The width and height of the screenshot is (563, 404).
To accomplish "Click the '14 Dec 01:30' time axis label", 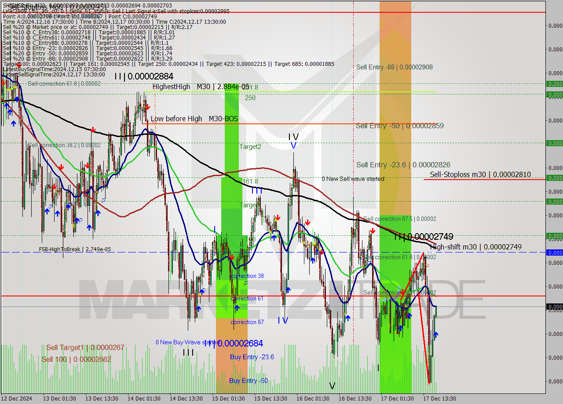I will pos(144,398).
